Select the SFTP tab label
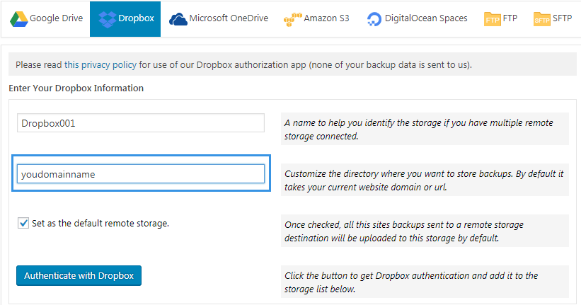Image resolution: width=581 pixels, height=305 pixels. click(562, 18)
